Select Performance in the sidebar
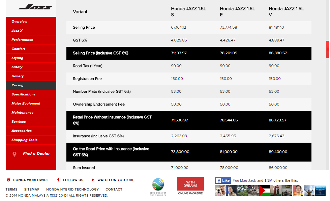The image size is (330, 201). pos(22,40)
